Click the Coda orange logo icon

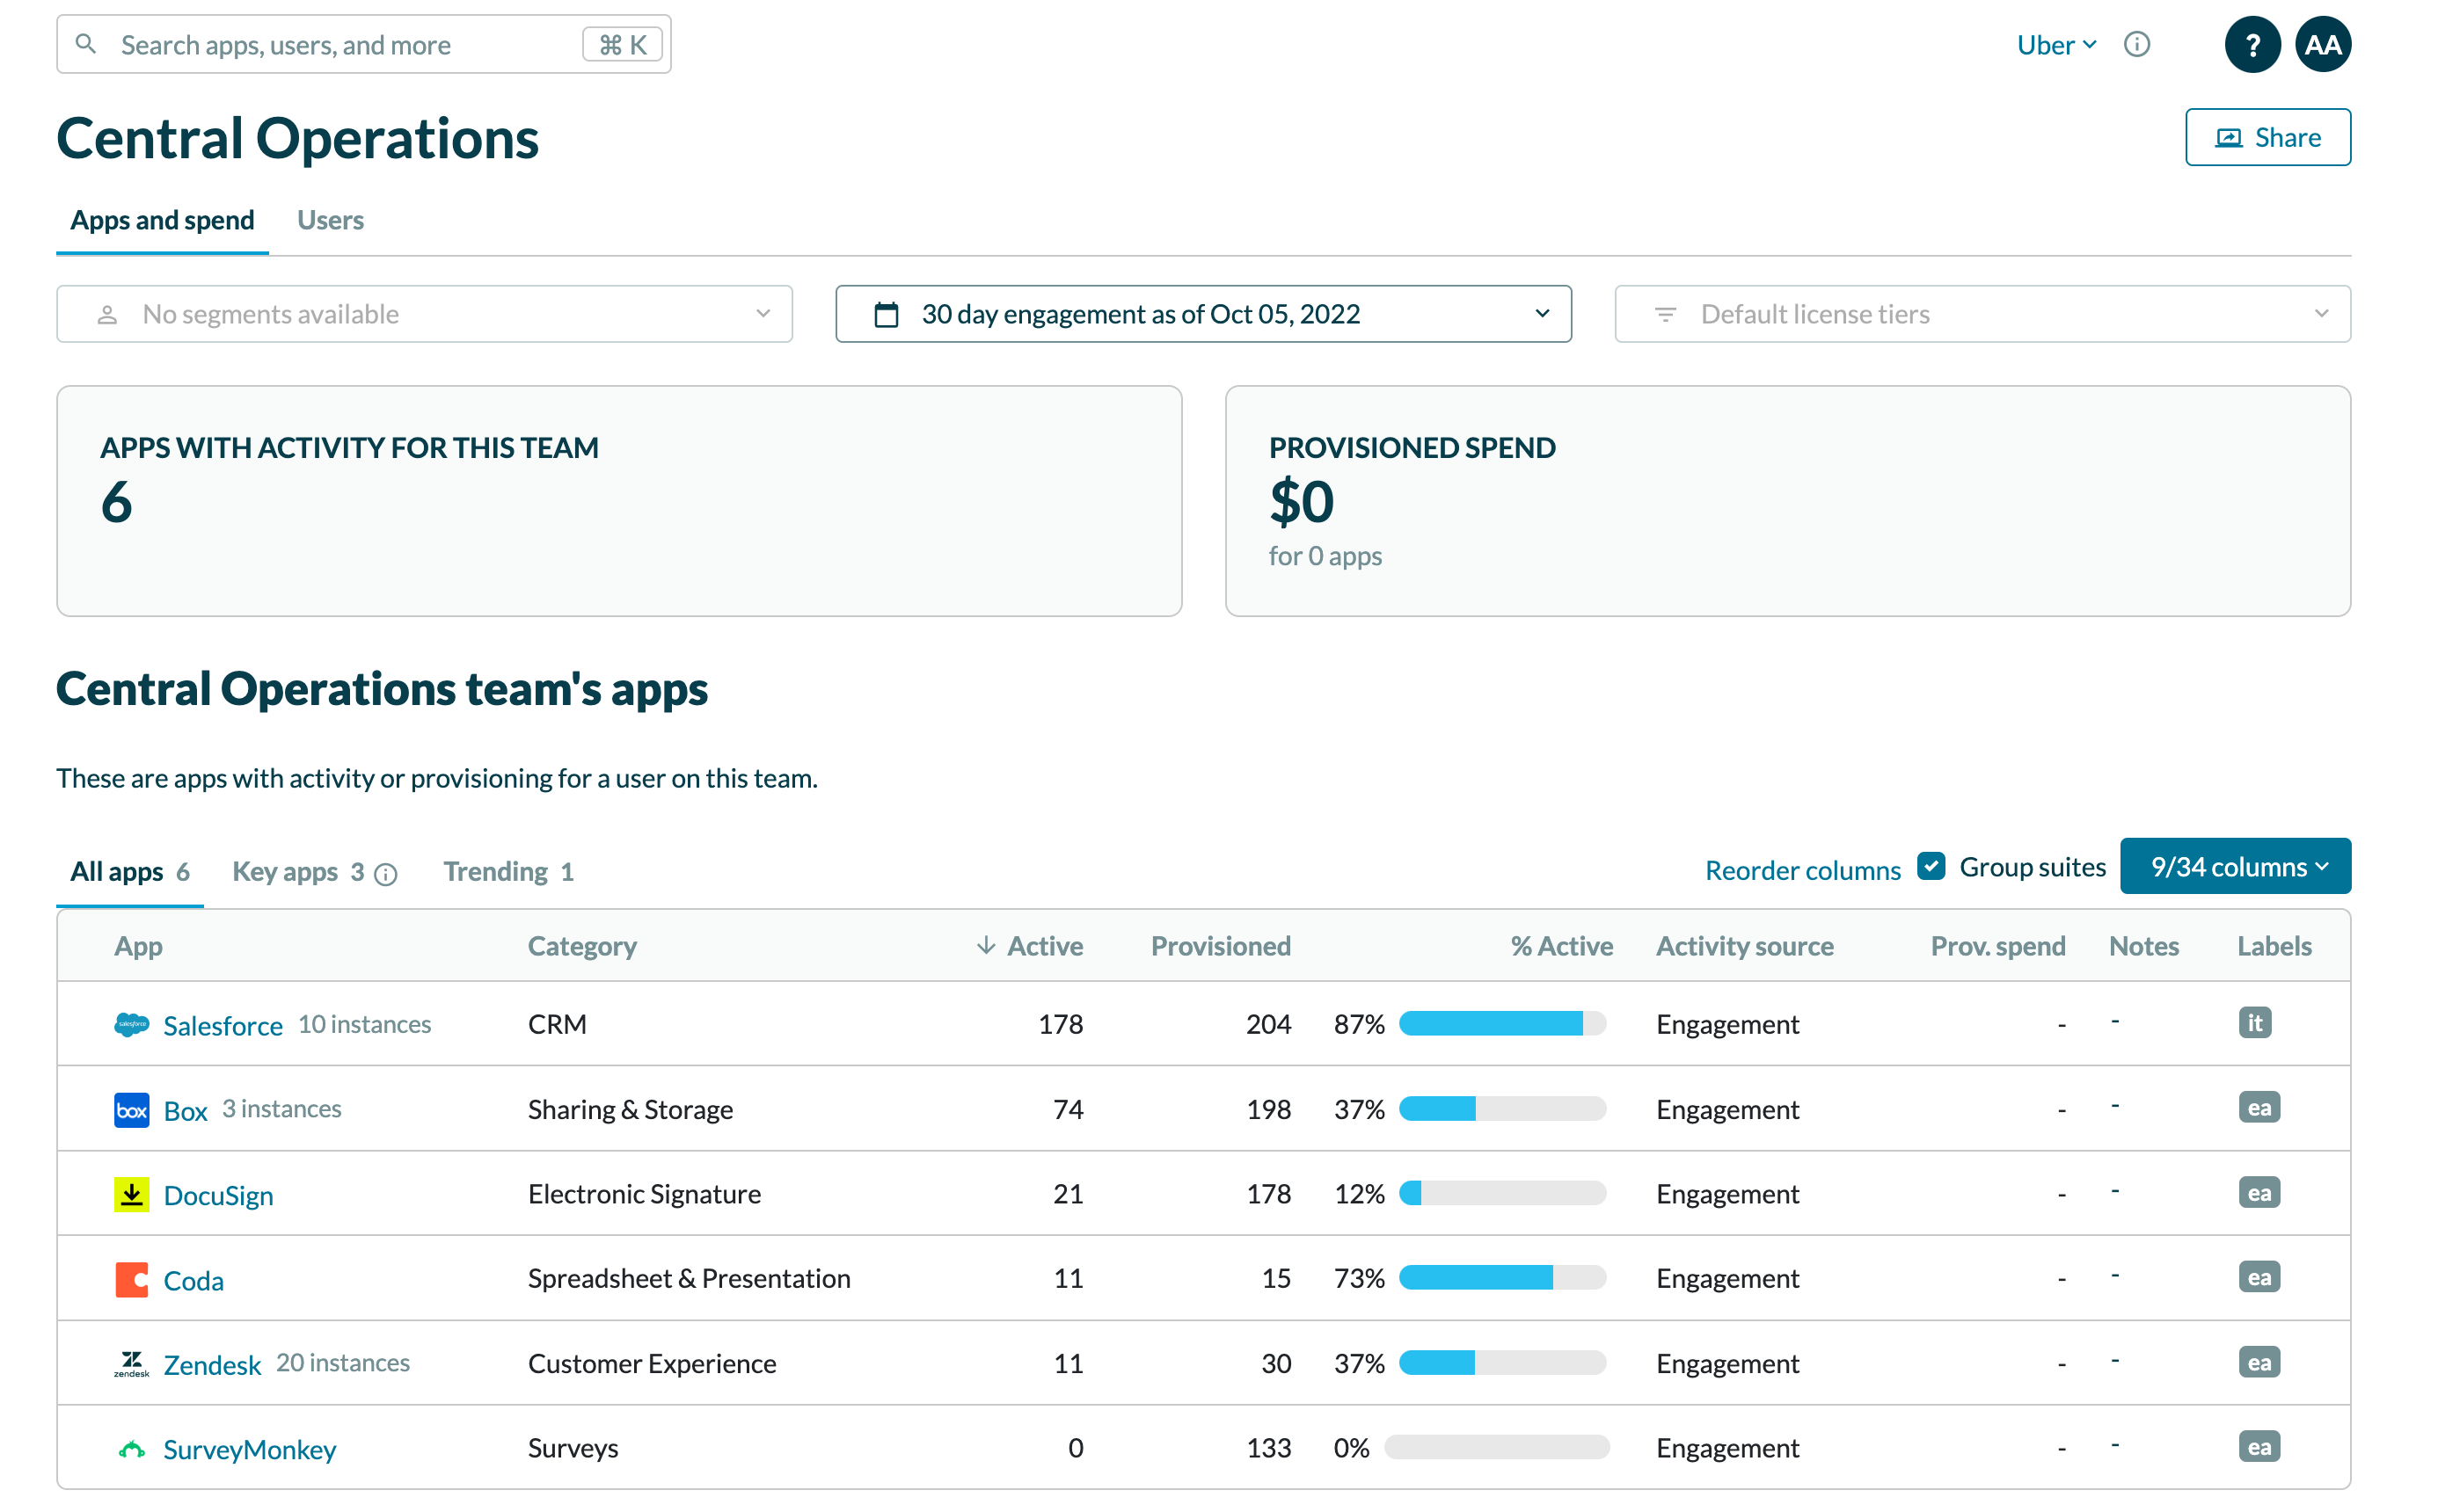(x=131, y=1279)
